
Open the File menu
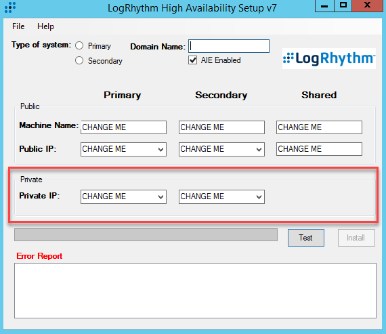18,26
